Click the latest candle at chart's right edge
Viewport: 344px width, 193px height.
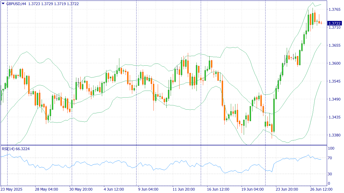point(321,23)
